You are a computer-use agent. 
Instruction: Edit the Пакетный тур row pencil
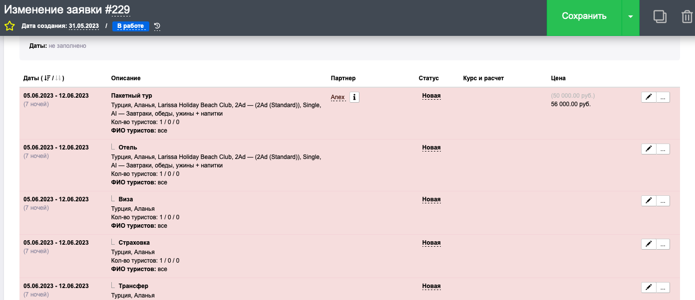click(648, 97)
